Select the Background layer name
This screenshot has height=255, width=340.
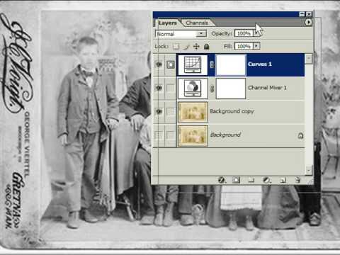225,135
